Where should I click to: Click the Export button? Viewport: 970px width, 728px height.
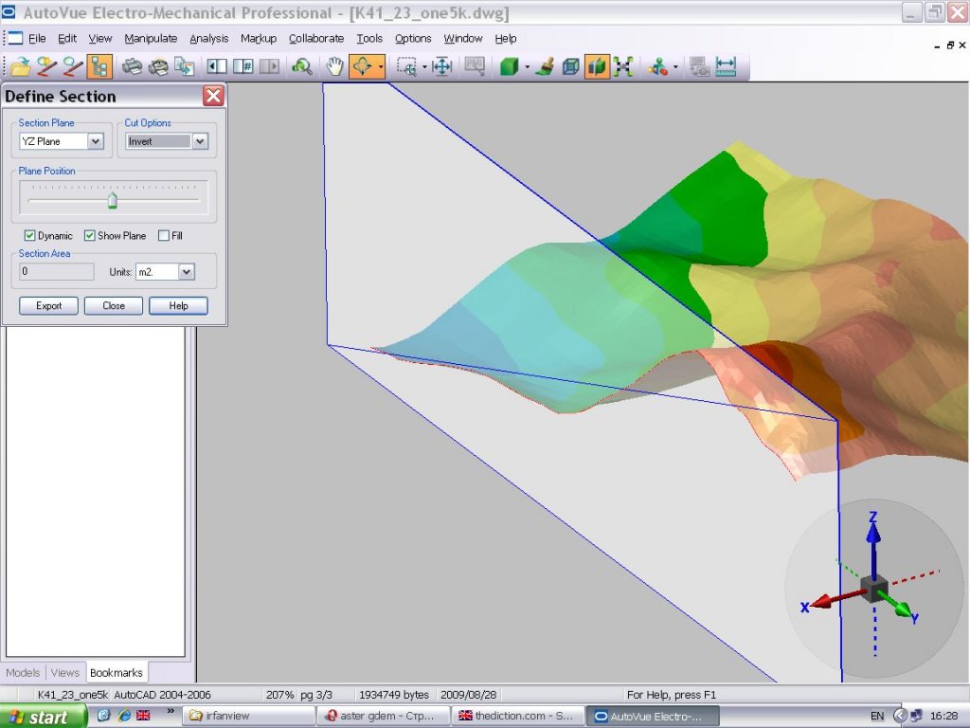click(48, 306)
